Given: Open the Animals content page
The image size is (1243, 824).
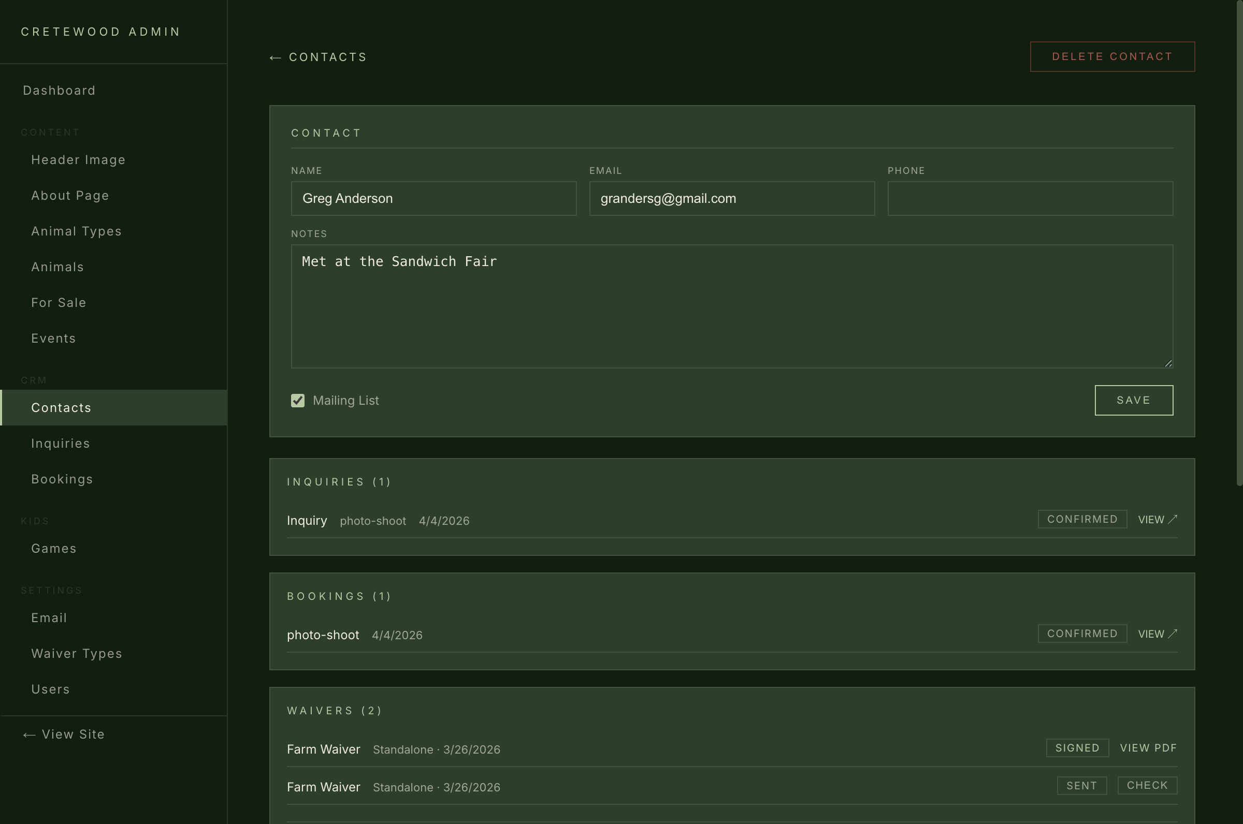Looking at the screenshot, I should (57, 267).
